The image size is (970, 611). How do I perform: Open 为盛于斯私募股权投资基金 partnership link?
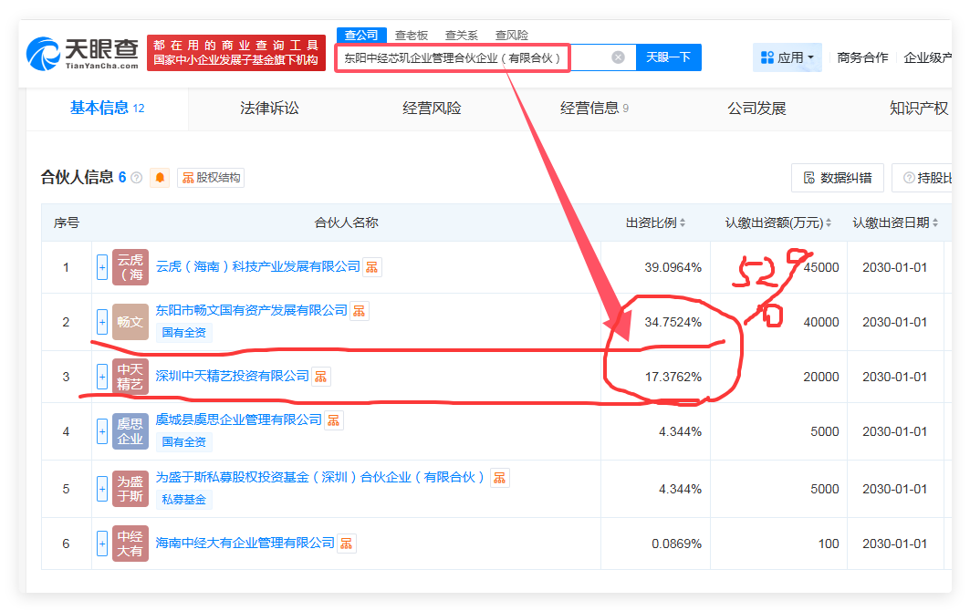pos(320,478)
